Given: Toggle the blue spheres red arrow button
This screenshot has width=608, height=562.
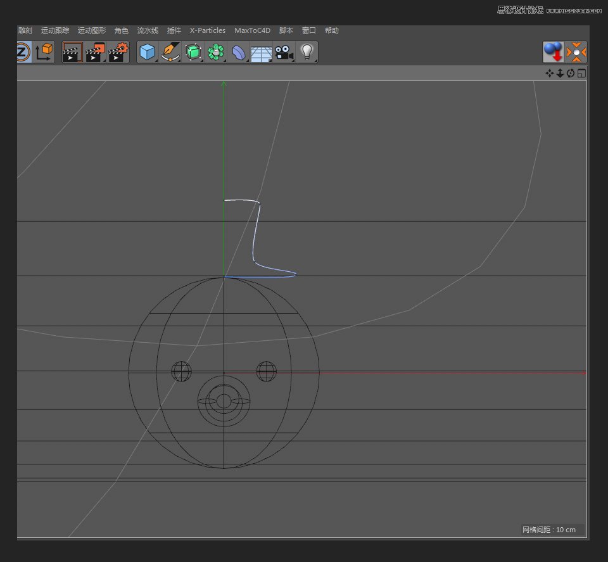Looking at the screenshot, I should 553,52.
